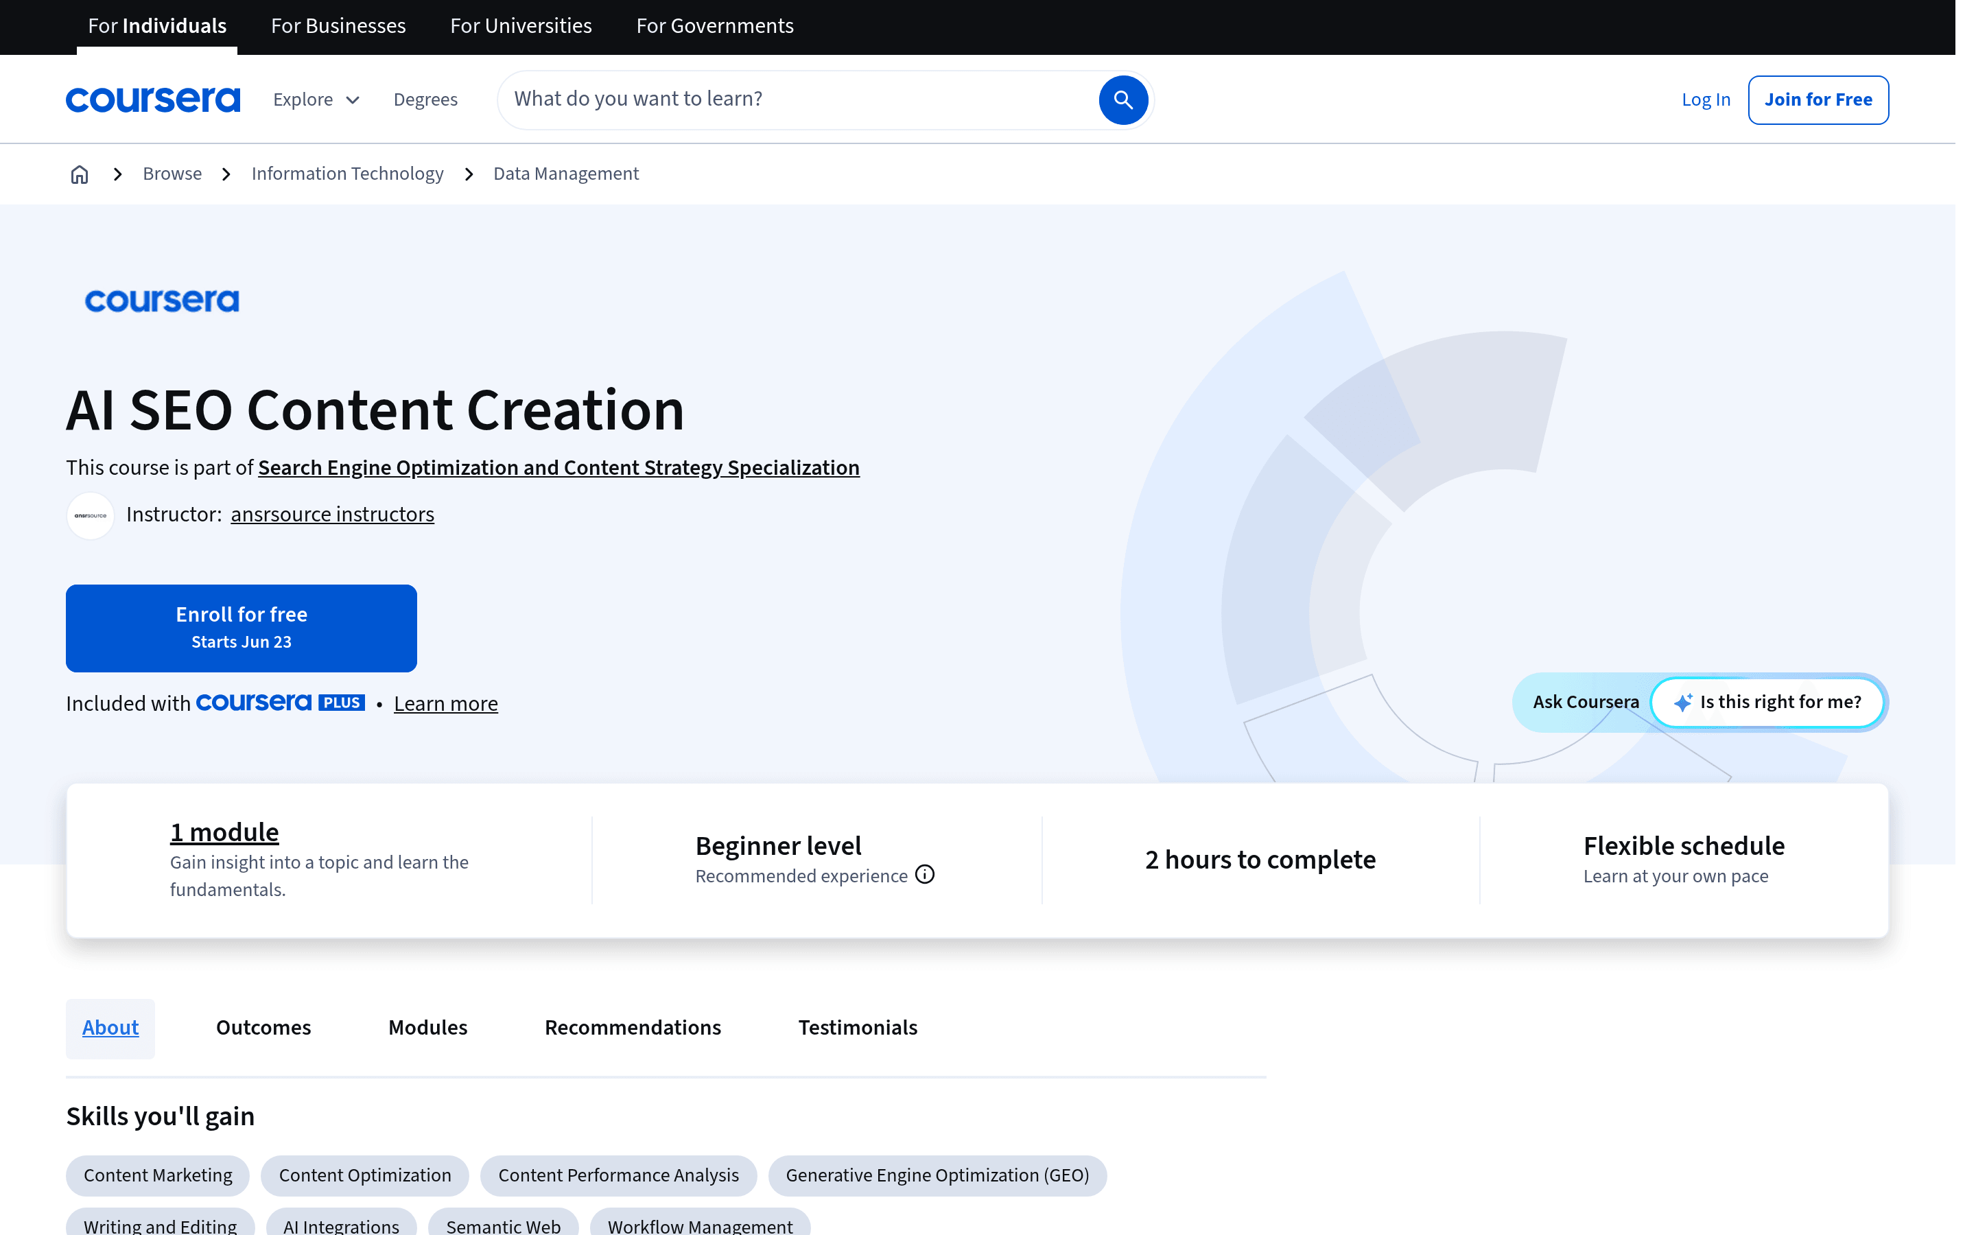This screenshot has width=1976, height=1235.
Task: Click the Generative Engine Optimization (GEO) chip
Action: pos(937,1175)
